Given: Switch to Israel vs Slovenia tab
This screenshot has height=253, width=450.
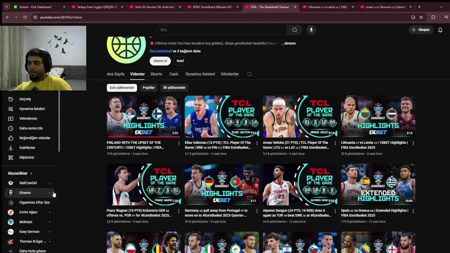Looking at the screenshot, I should [386, 7].
